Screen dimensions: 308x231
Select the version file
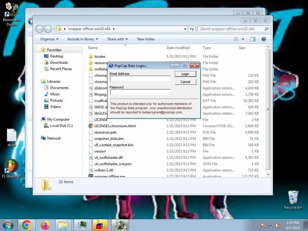click(x=100, y=151)
